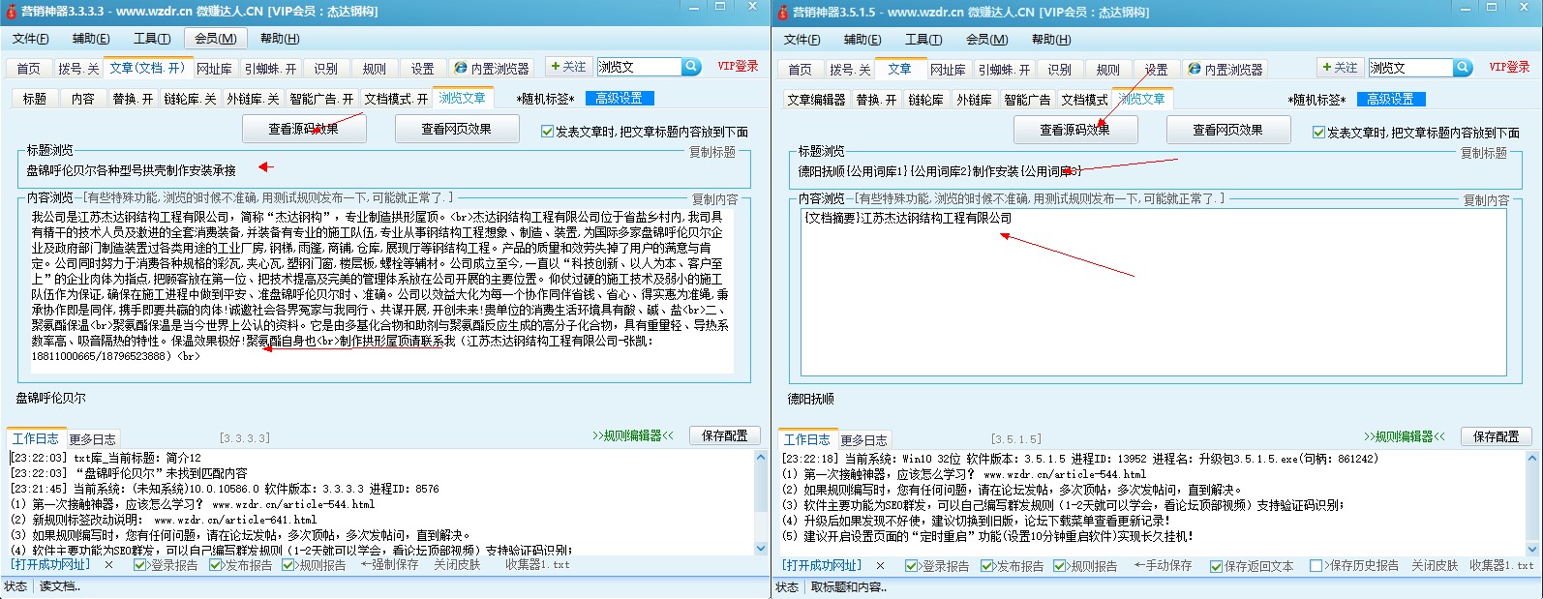Click 查看源码效果 button in 3.5.1.5 window
The width and height of the screenshot is (1543, 599).
coord(1075,130)
